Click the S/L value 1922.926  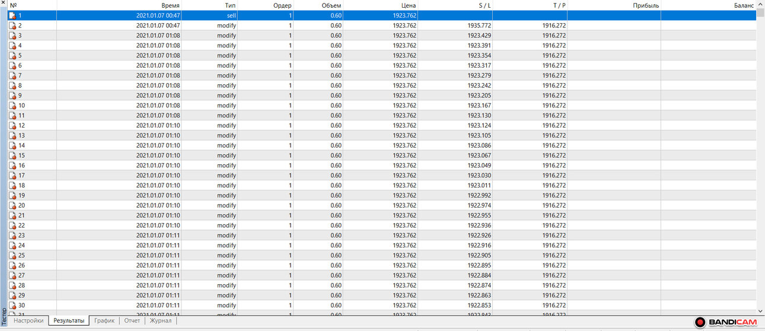coord(479,235)
